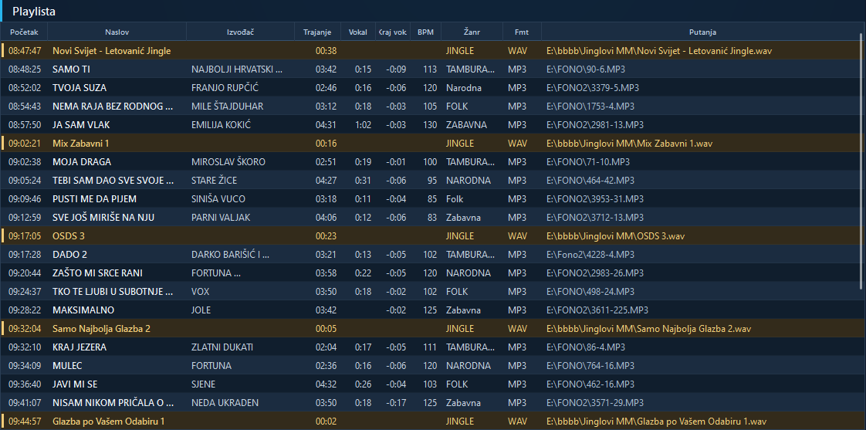Click duration 04:32 of JAVI MI SE
866x430 pixels.
(x=326, y=384)
